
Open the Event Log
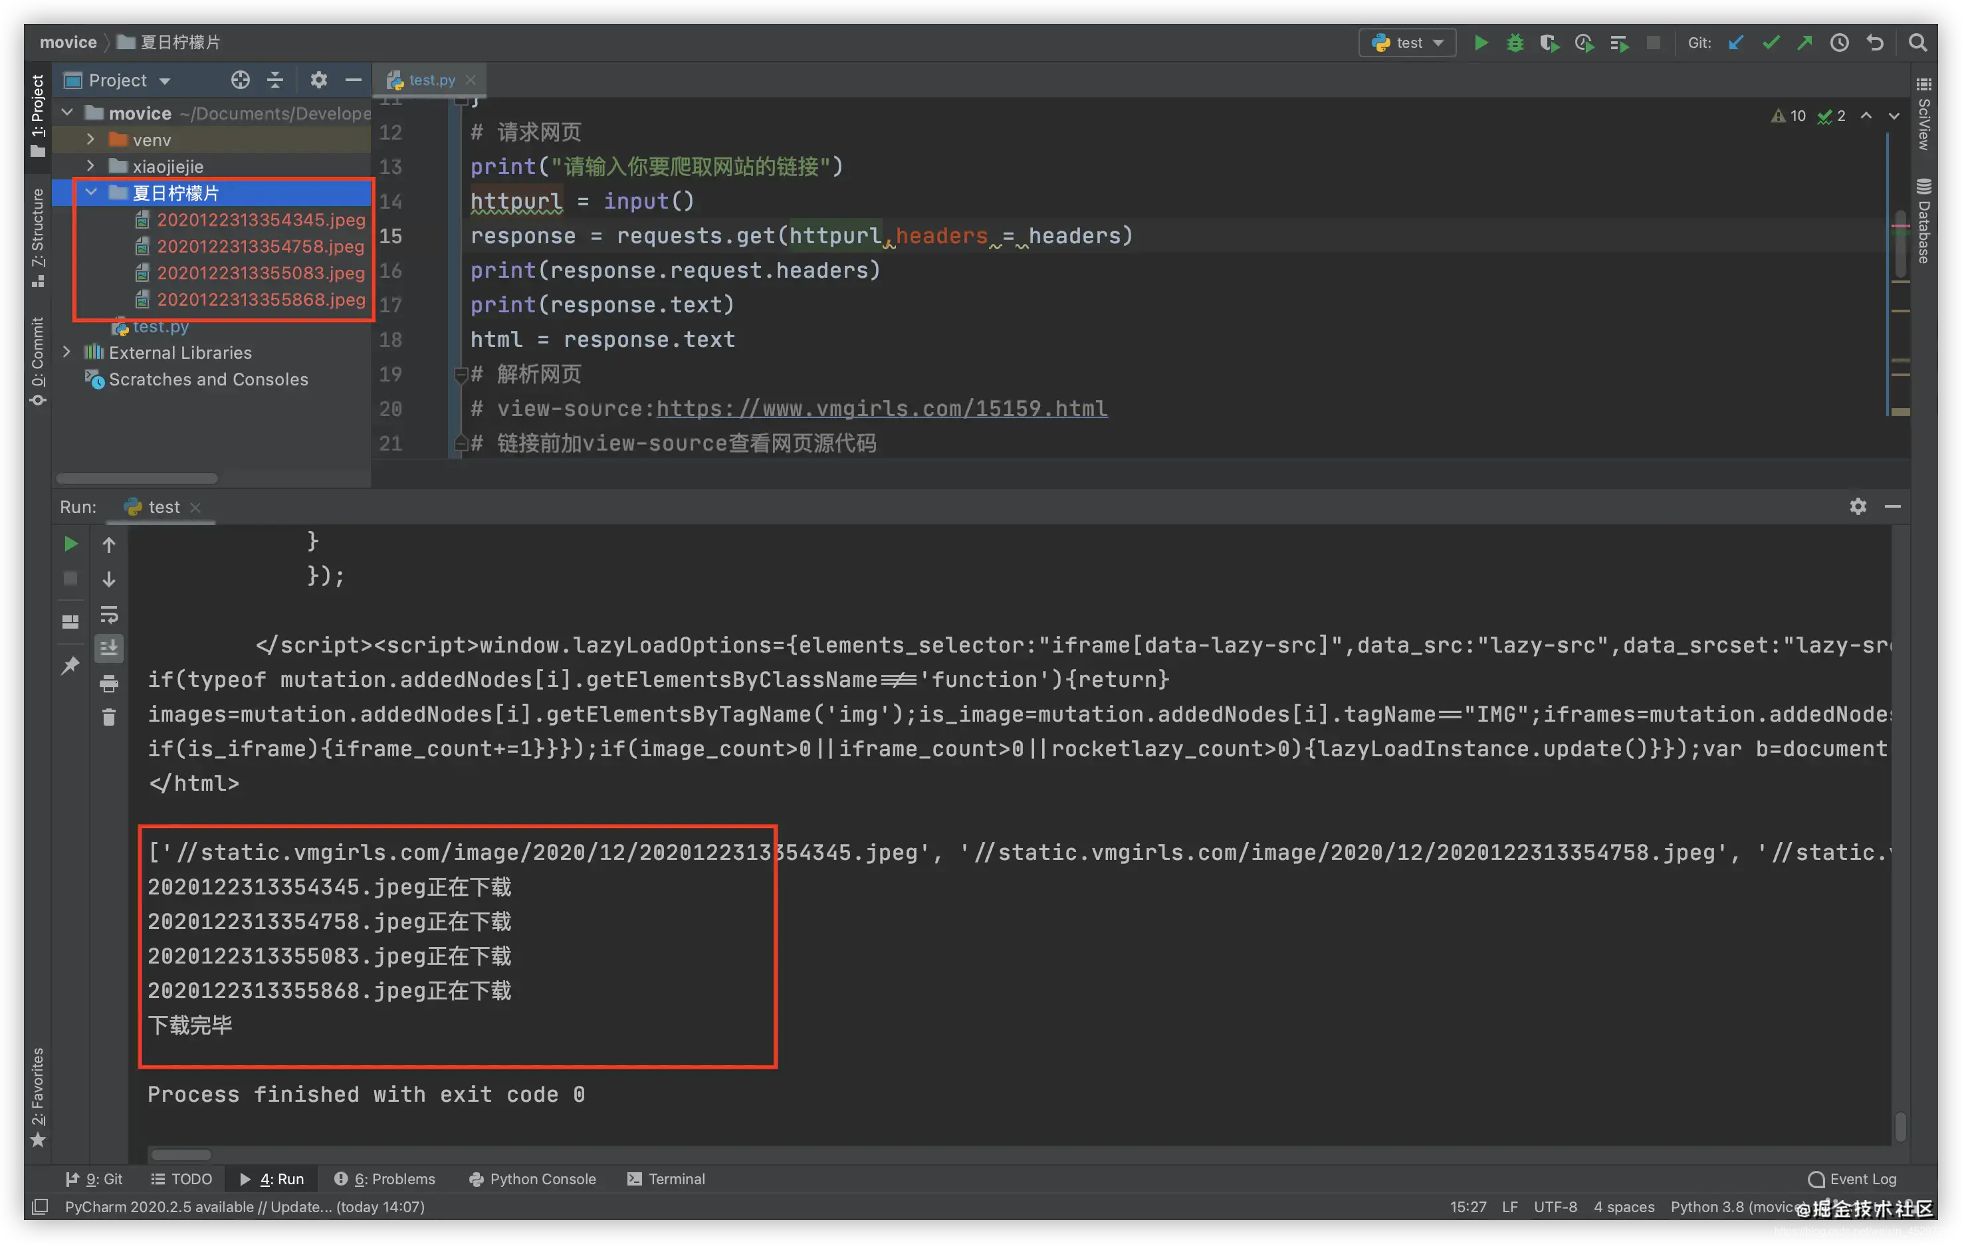1853,1179
